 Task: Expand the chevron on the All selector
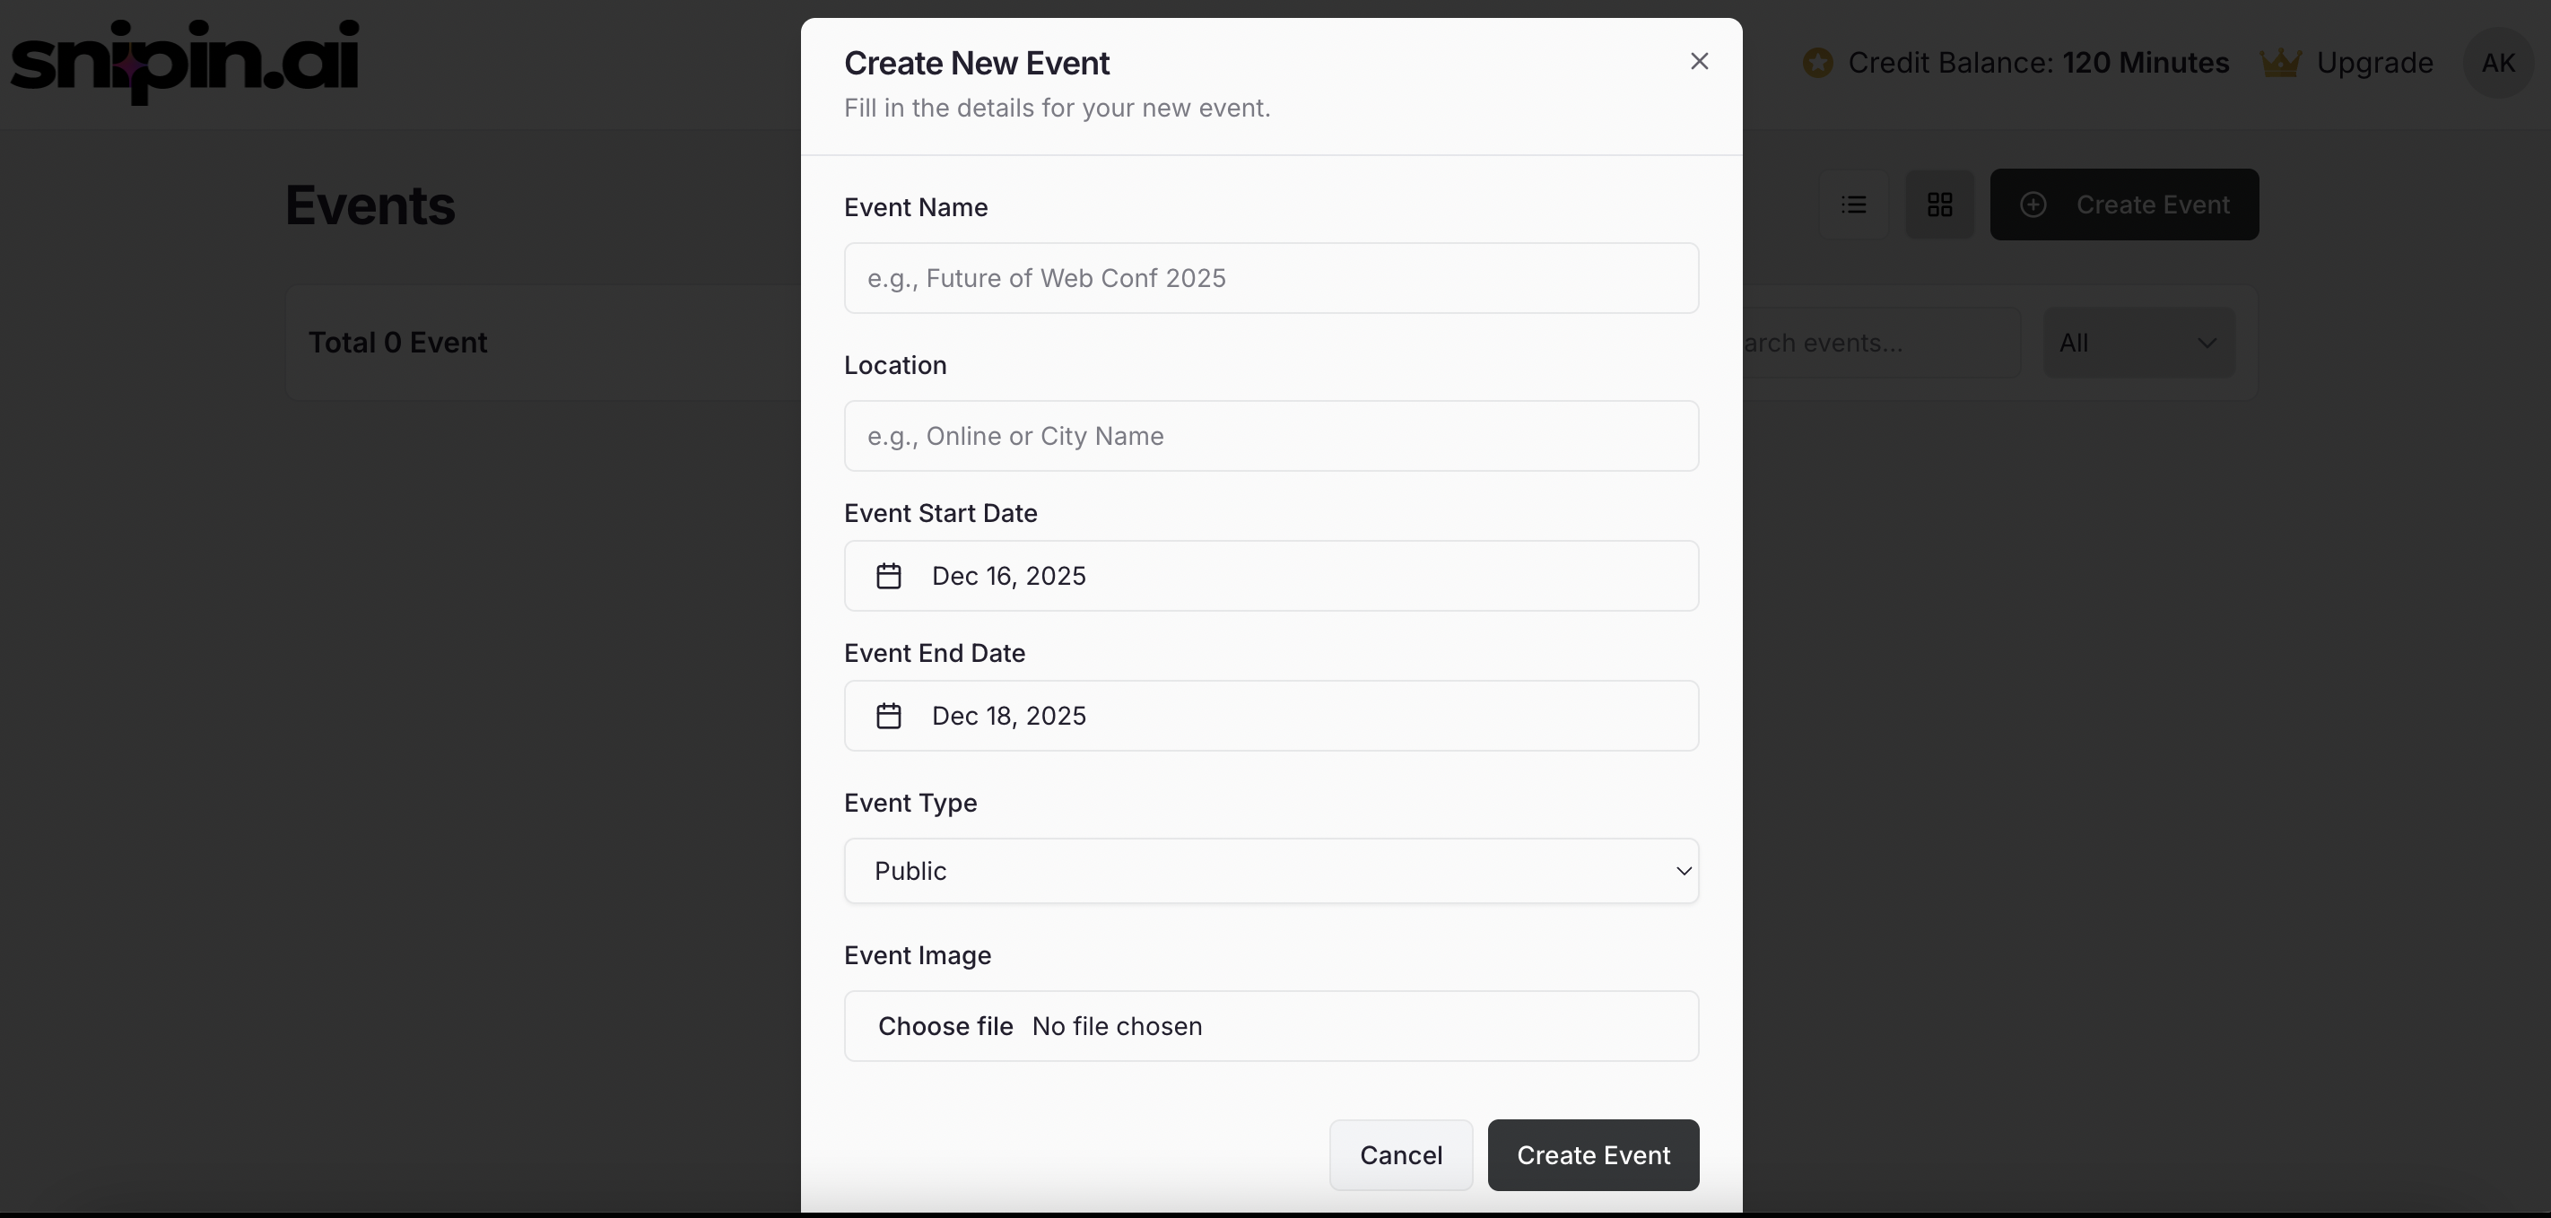point(2207,342)
